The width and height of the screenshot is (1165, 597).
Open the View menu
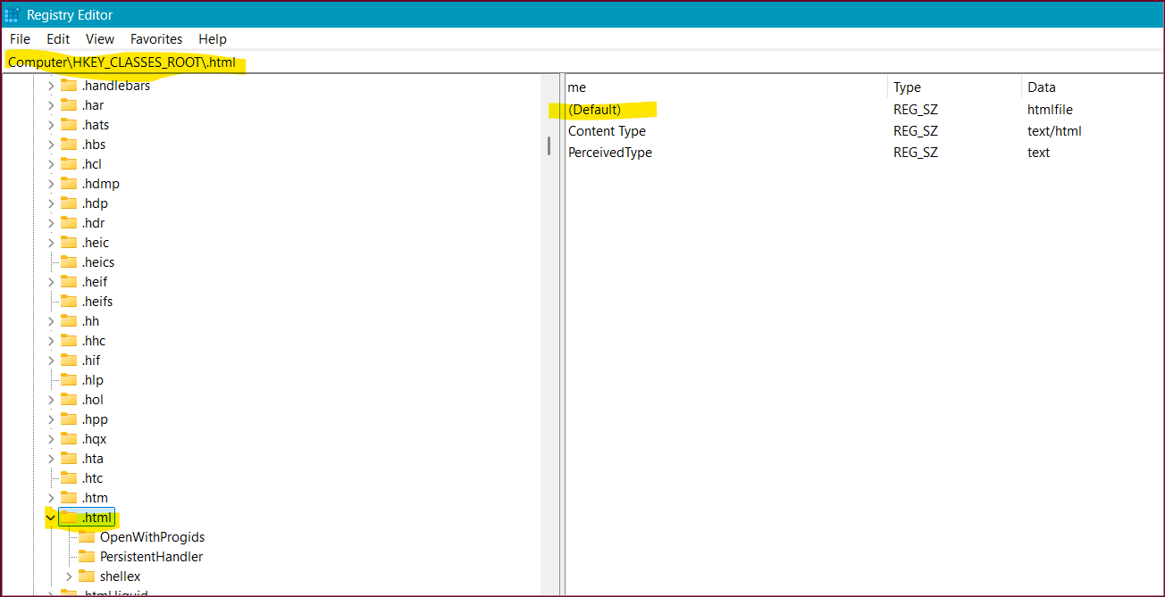[x=100, y=39]
